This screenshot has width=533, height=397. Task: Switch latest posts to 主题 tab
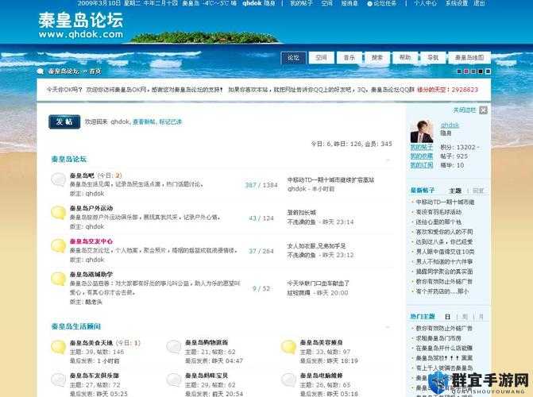(x=455, y=191)
